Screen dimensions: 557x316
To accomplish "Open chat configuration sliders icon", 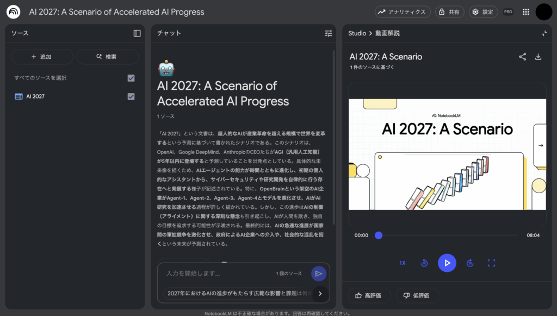I will click(328, 33).
